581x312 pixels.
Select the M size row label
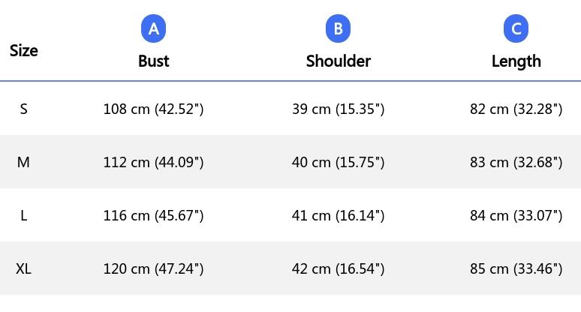23,162
